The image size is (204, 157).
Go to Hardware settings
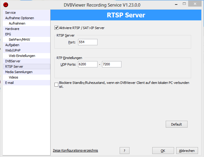[12, 29]
